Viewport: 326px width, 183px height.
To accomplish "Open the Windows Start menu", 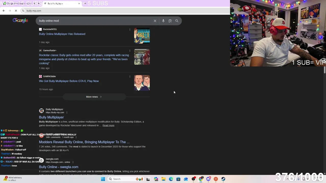I will point(103,179).
